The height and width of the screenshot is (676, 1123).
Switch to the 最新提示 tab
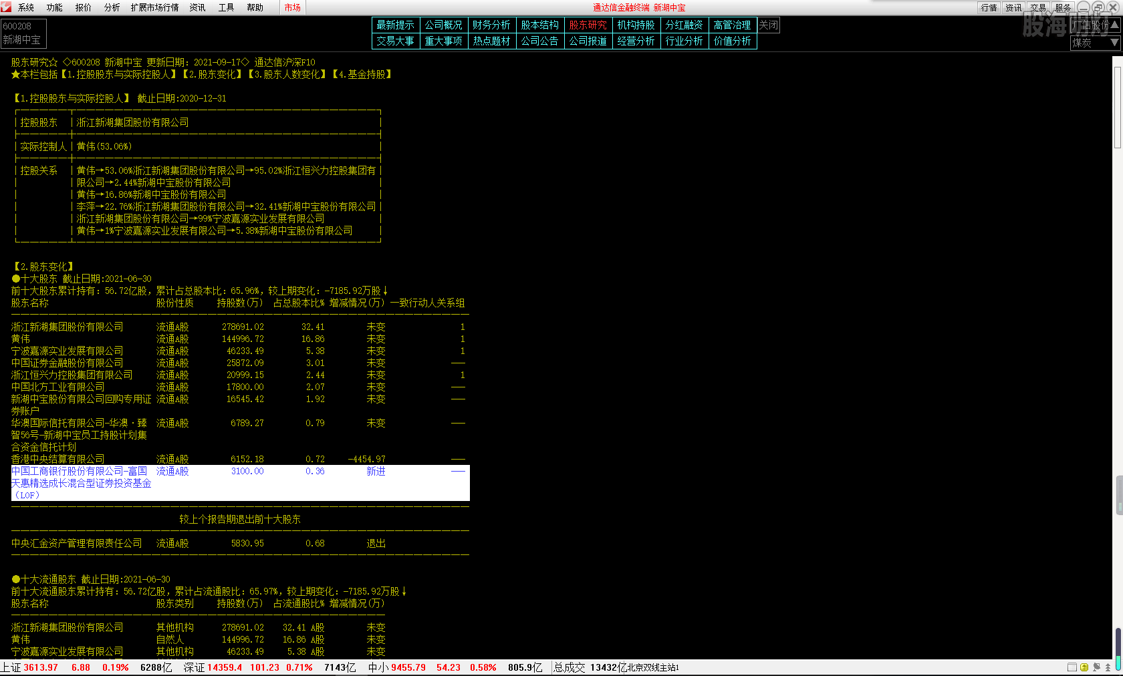[x=396, y=25]
